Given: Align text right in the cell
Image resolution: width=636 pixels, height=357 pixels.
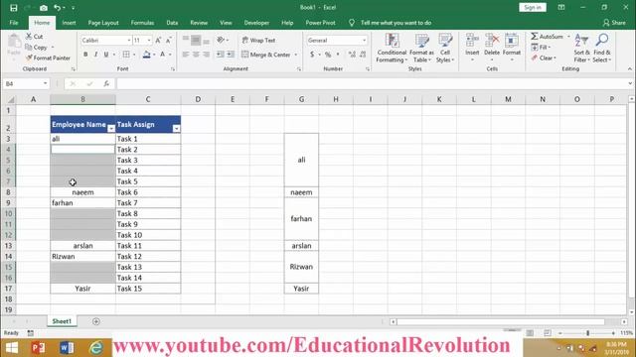Looking at the screenshot, I should [206, 55].
